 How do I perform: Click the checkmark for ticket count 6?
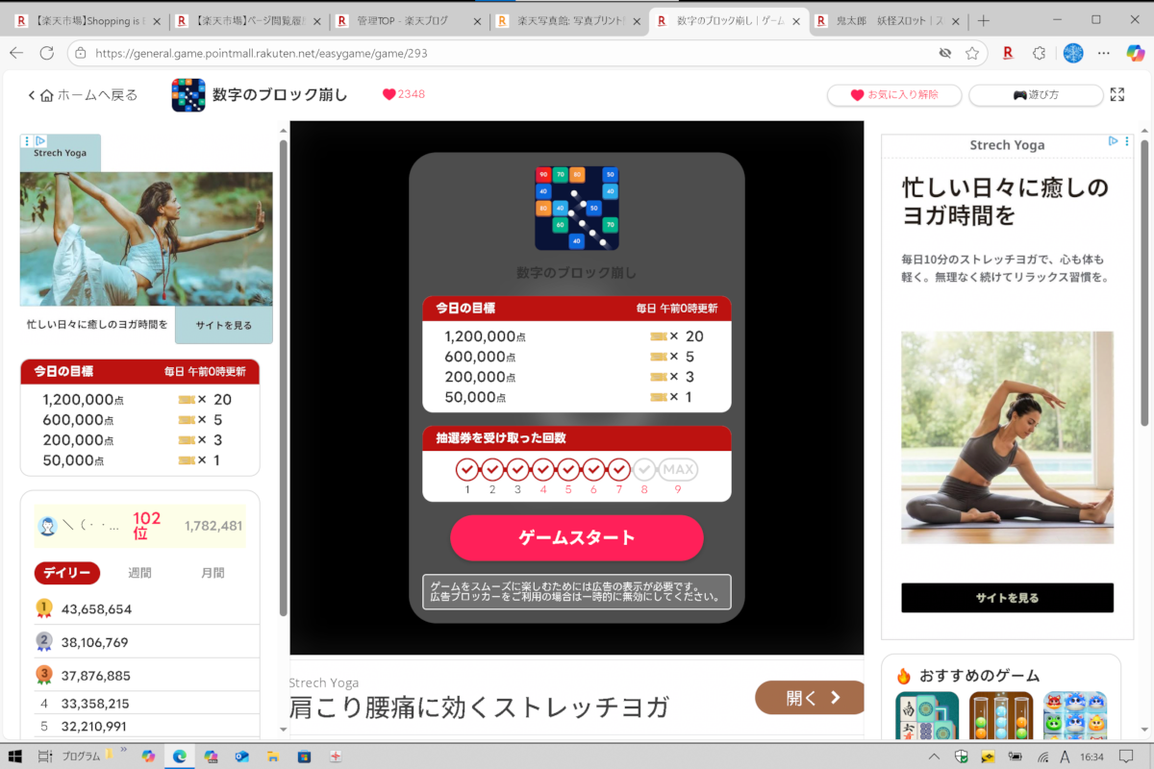point(593,470)
